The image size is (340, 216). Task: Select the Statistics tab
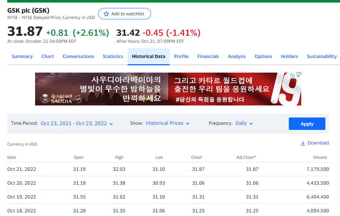[x=113, y=57]
